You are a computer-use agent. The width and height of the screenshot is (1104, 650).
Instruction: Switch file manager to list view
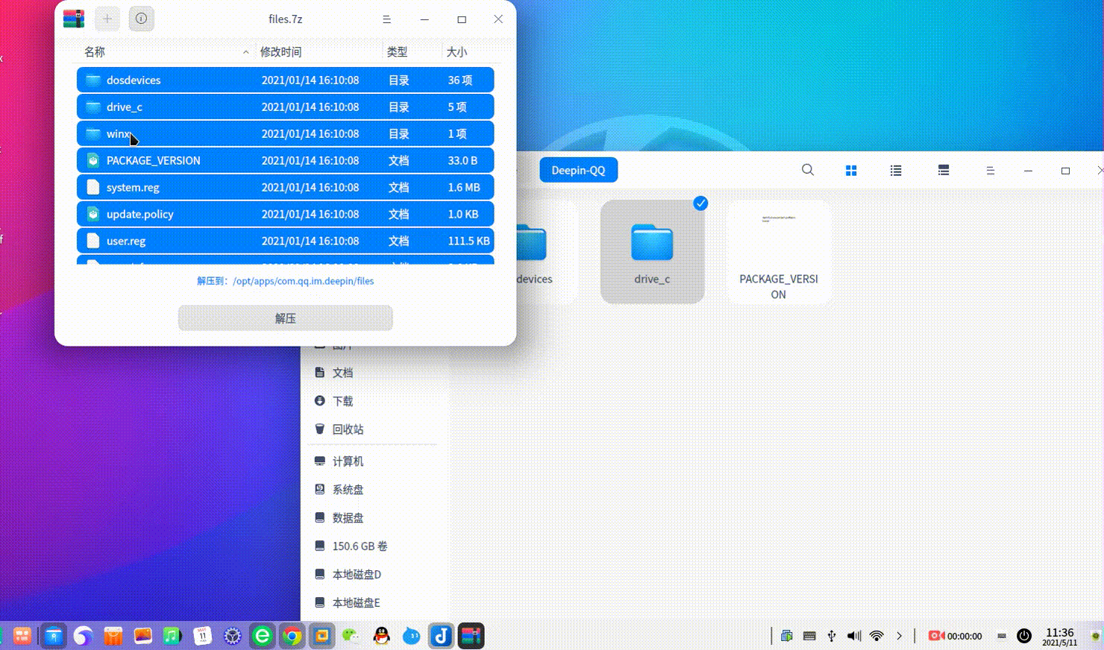pyautogui.click(x=896, y=171)
